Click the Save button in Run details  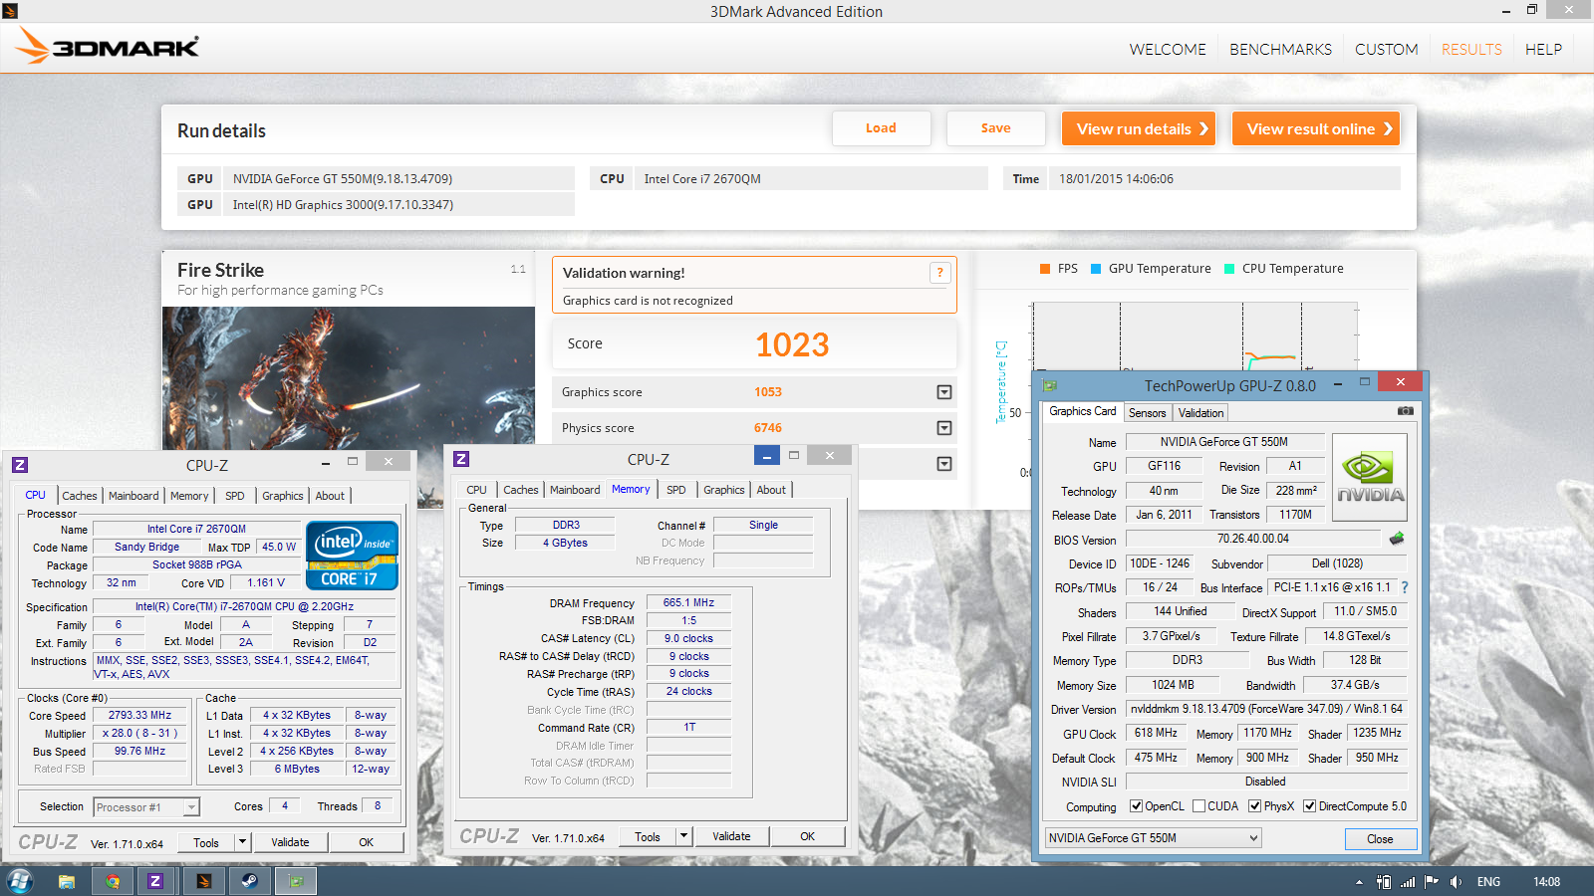(x=995, y=128)
